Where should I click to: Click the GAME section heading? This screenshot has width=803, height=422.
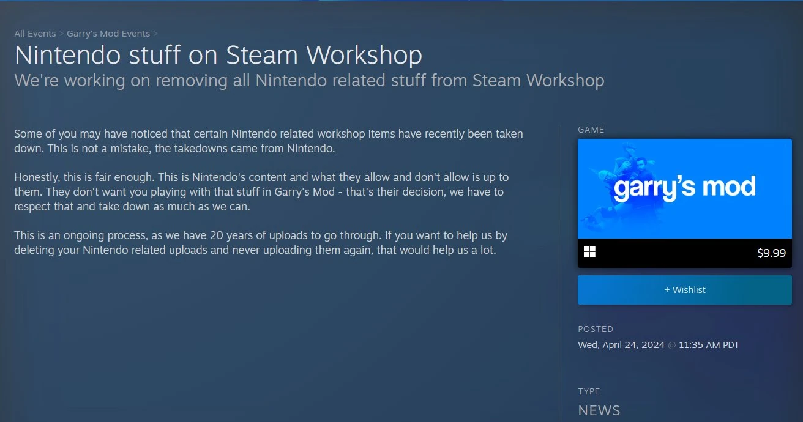click(x=591, y=130)
